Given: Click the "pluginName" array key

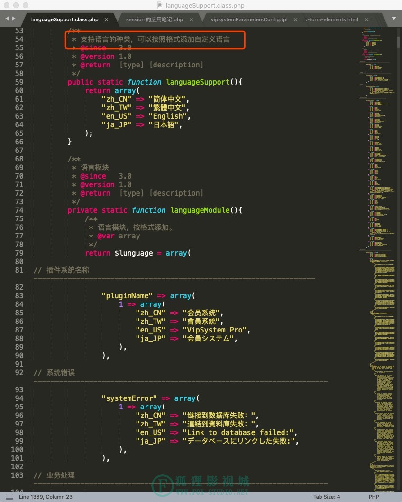Looking at the screenshot, I should pyautogui.click(x=127, y=296).
